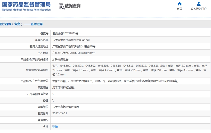This screenshot has height=133, width=211.
Task: Click the 生产地址 row label
Action: point(43,53)
